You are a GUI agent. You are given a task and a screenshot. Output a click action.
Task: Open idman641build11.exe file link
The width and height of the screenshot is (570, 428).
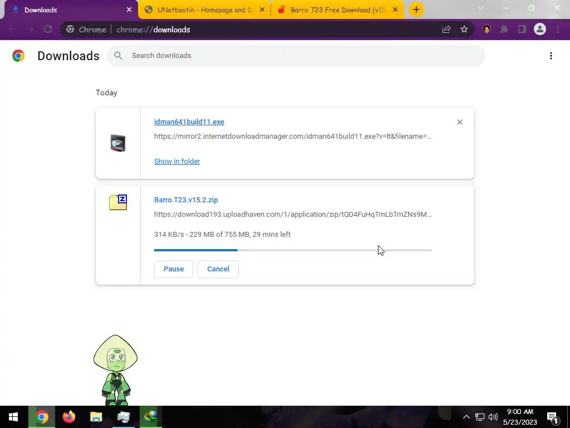coord(189,122)
